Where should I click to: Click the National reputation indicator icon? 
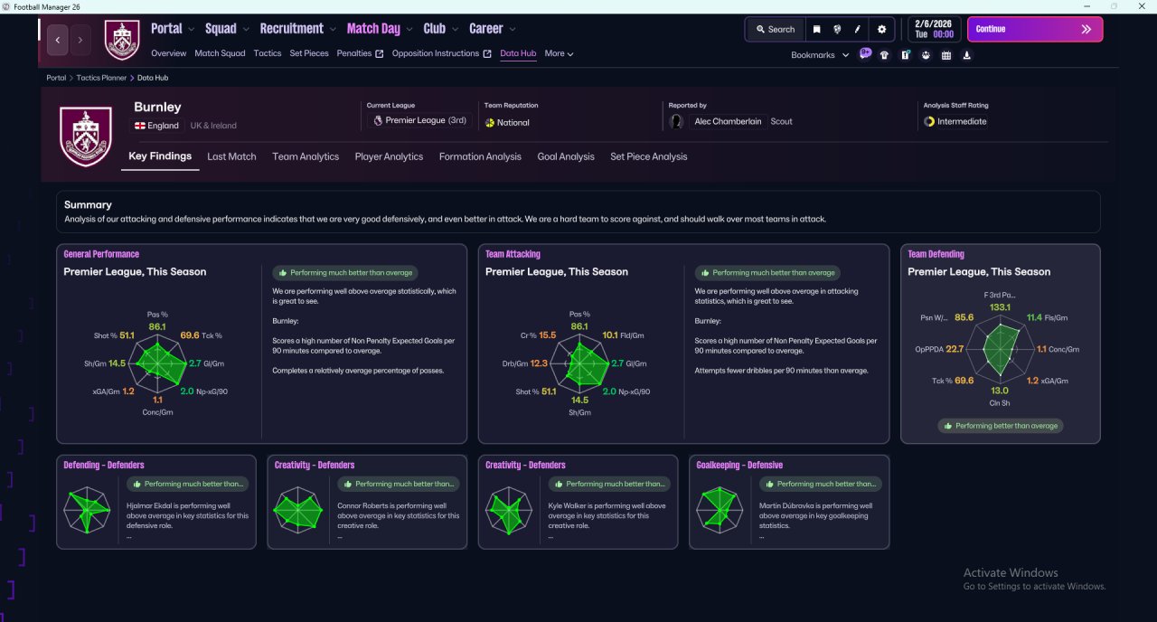490,122
